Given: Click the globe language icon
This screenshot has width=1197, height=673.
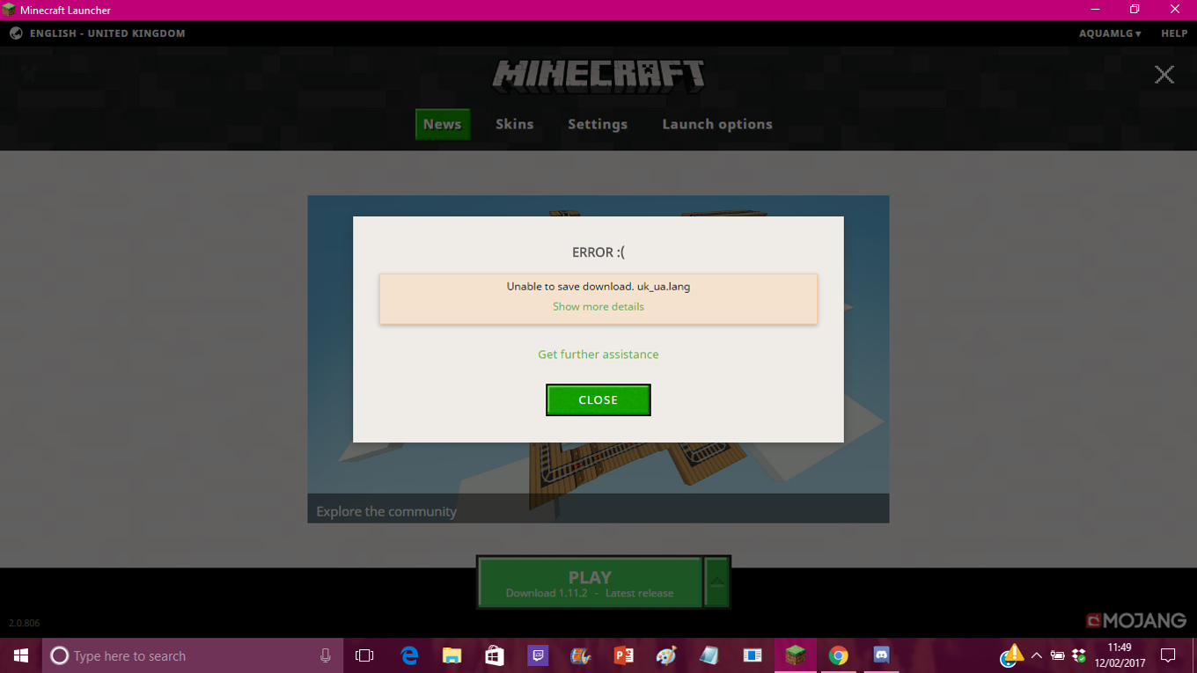Looking at the screenshot, I should click(x=16, y=33).
